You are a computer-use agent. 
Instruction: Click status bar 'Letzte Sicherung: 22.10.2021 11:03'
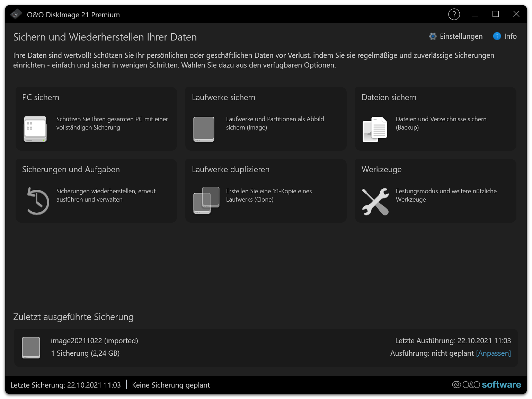pos(66,385)
